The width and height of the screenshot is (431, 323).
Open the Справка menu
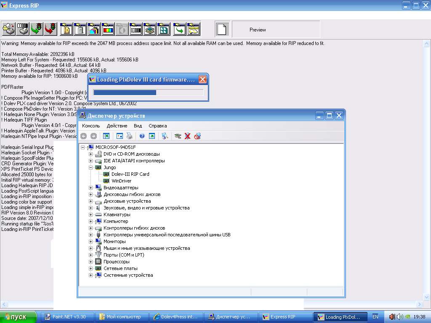pyautogui.click(x=158, y=126)
